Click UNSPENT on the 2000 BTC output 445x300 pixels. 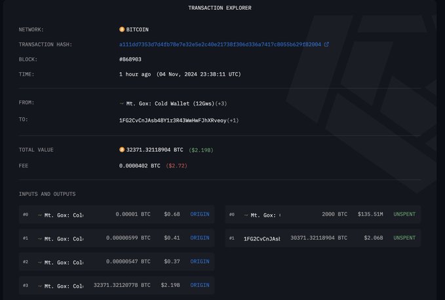click(404, 214)
